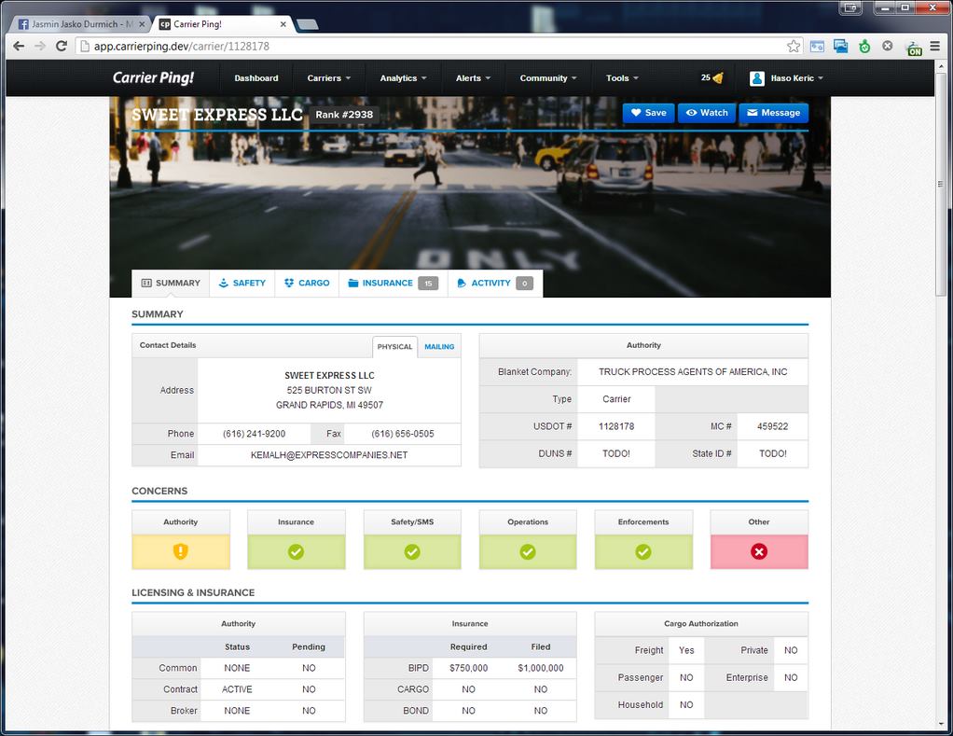Click the KEMALH@EXPRESSCOMPANIES.NET email address
Viewport: 953px width, 736px height.
[329, 455]
